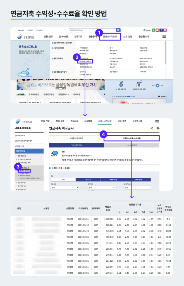Screen dimensions: 184x286
Task: Click the print icon on the 연금저축 비교공시 page
Action: coord(158,128)
